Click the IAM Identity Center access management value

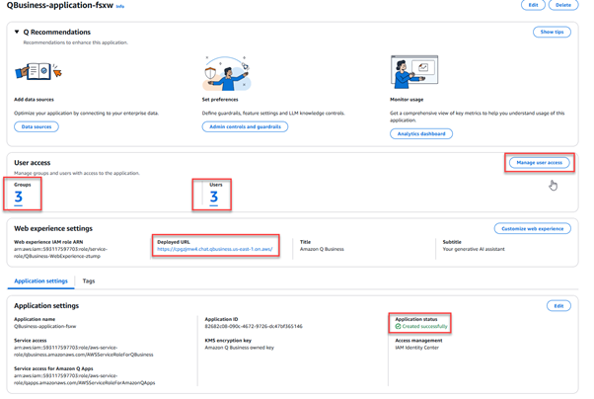416,348
